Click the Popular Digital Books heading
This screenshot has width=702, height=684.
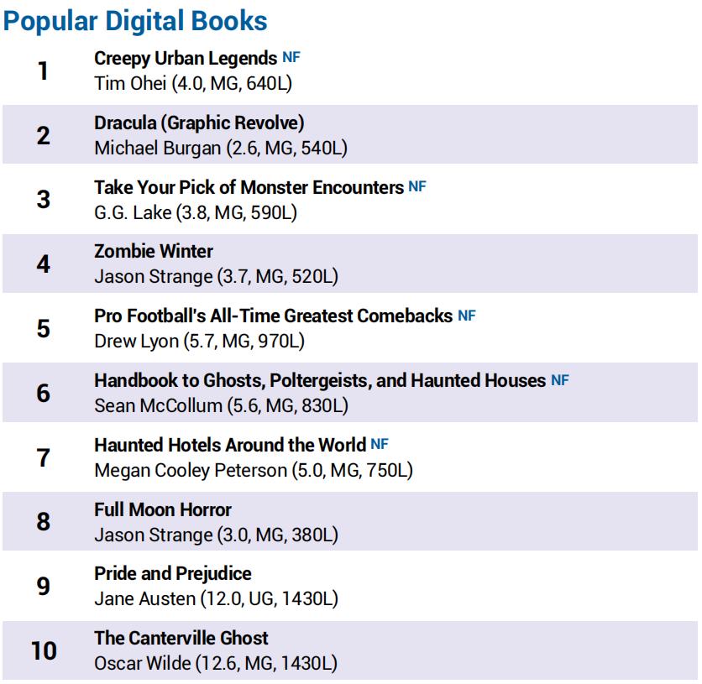click(136, 21)
